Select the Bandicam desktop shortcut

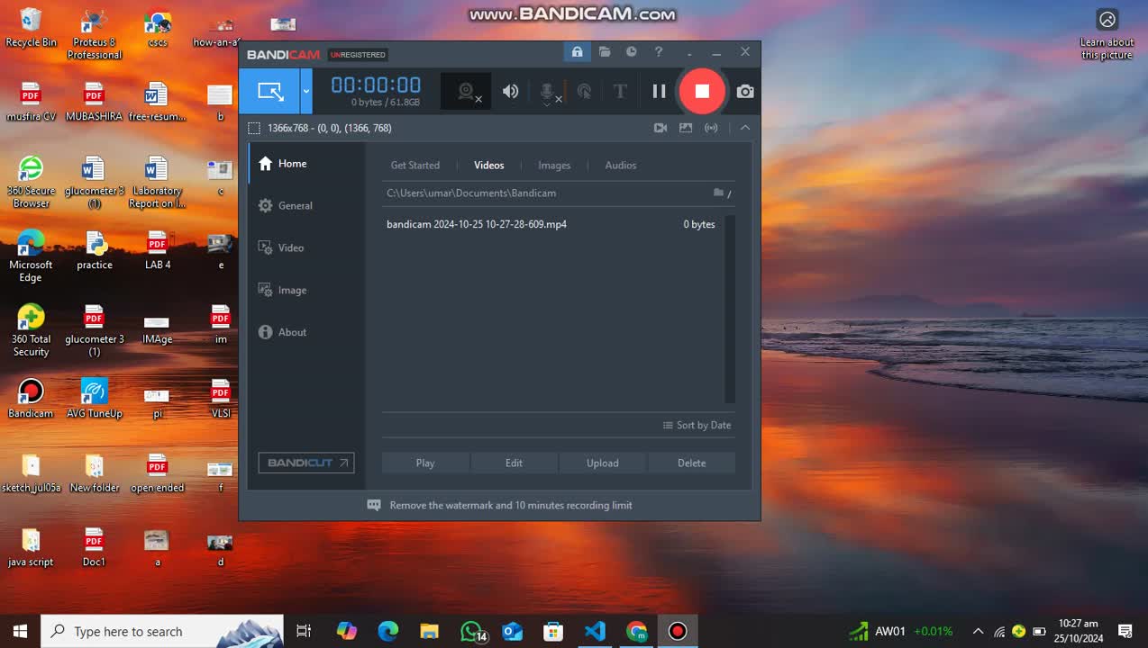coord(32,399)
